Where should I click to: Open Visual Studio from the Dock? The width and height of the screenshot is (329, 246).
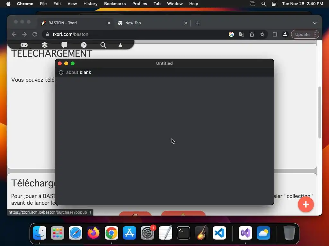pyautogui.click(x=245, y=233)
